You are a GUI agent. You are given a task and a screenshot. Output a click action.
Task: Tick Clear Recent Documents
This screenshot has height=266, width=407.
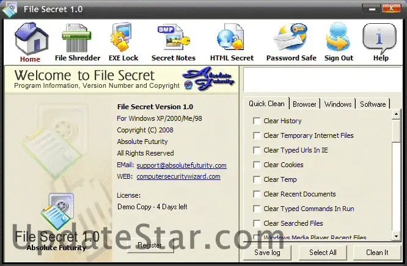click(x=257, y=194)
